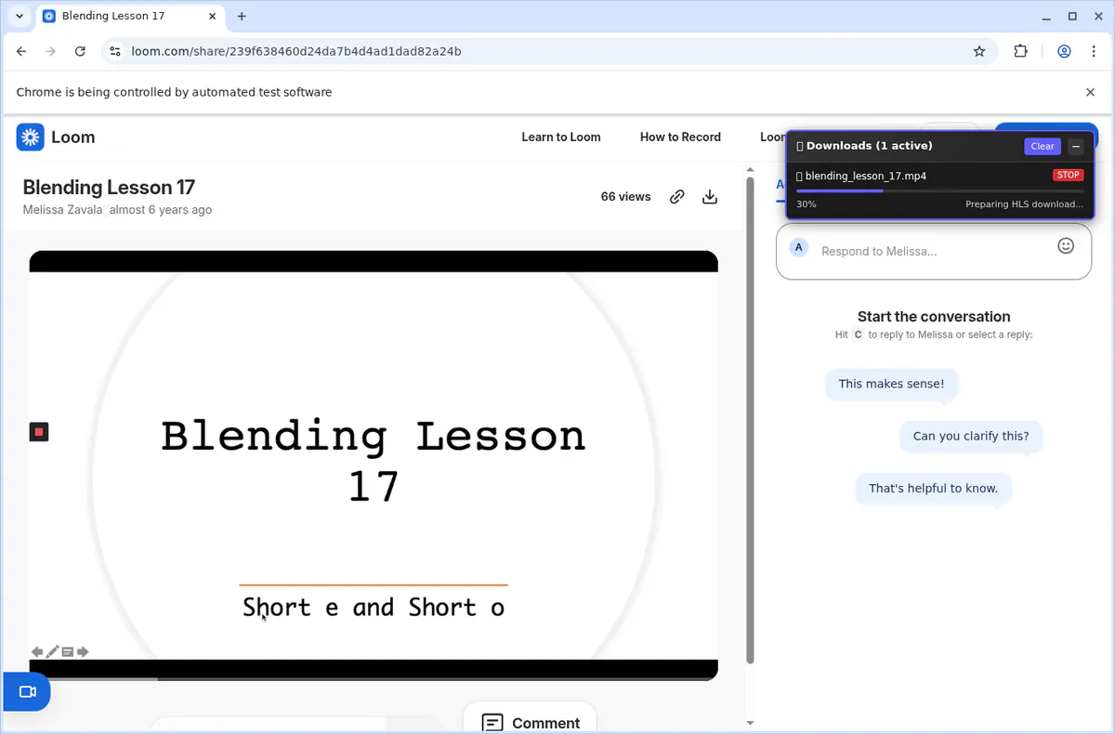Click the video timeline progress bar
The height and width of the screenshot is (734, 1115).
(374, 679)
